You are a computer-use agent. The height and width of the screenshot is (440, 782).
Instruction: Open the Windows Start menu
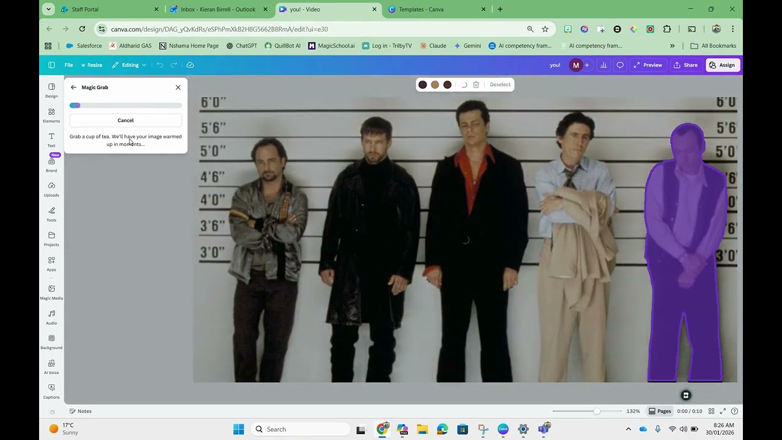(x=239, y=429)
